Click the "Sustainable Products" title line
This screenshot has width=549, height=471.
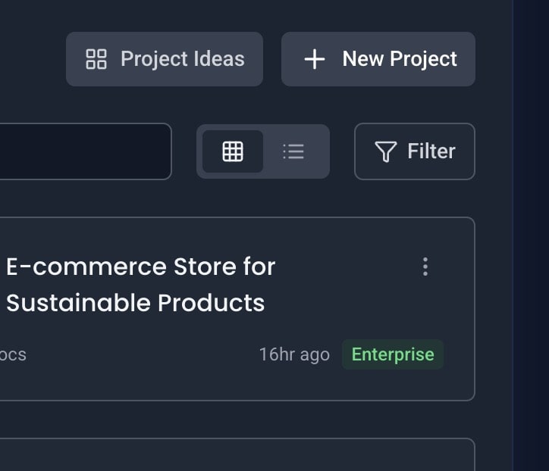click(x=136, y=303)
